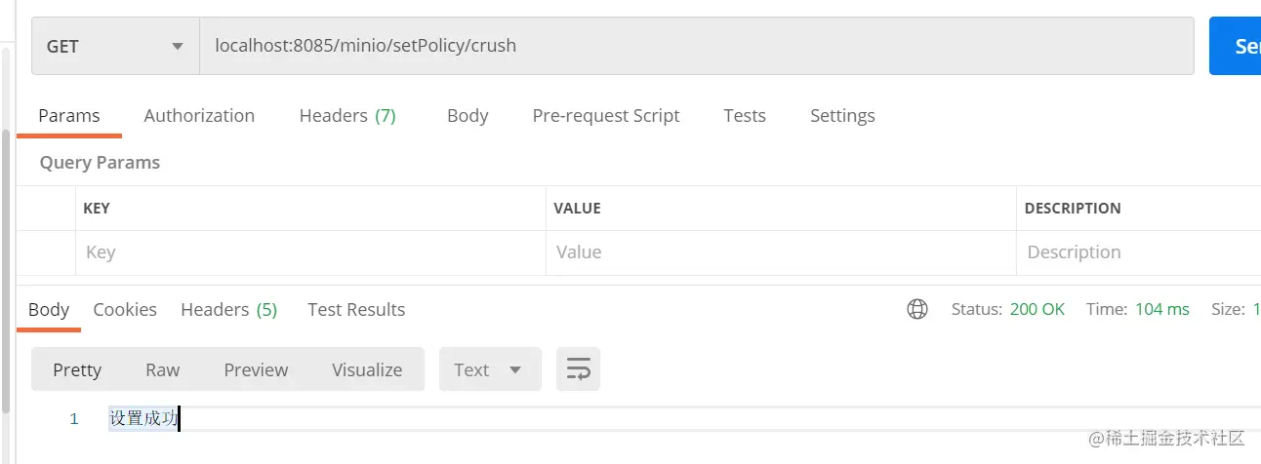Select the request Body tab

[468, 115]
